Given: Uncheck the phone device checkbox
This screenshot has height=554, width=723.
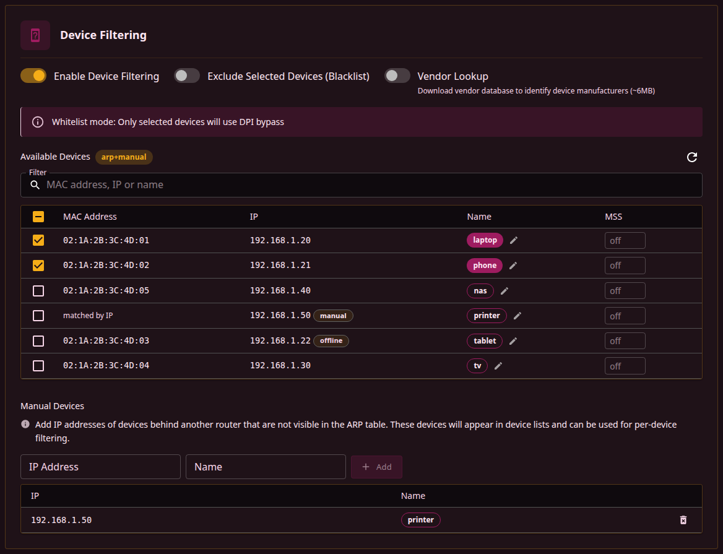Looking at the screenshot, I should point(38,266).
